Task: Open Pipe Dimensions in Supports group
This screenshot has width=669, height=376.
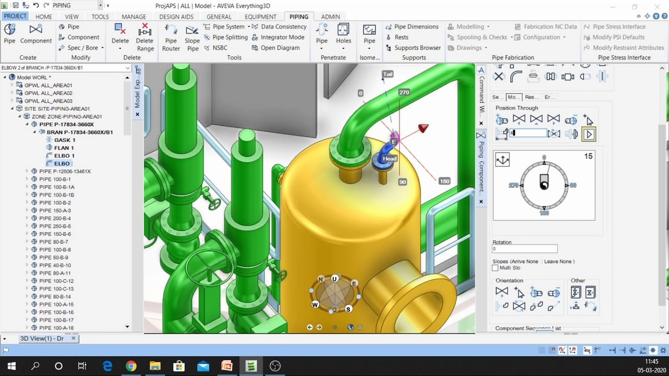Action: coord(412,26)
